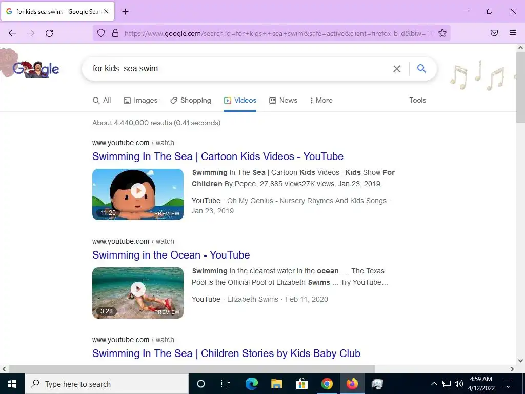Click the page's horizontal scrollbar thumb
525x394 pixels.
click(x=192, y=369)
